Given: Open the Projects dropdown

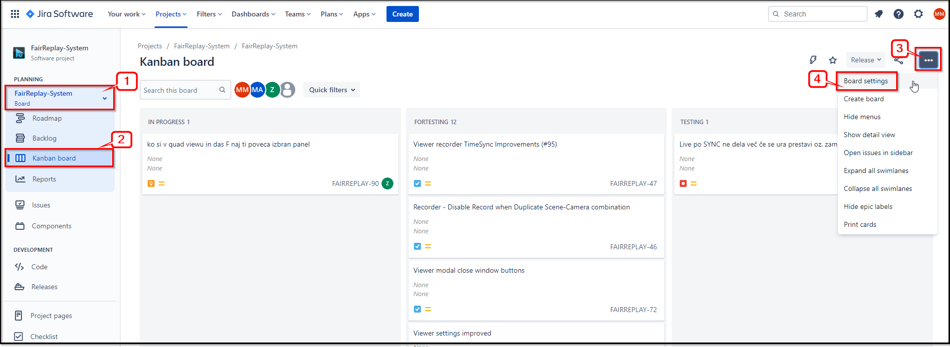Looking at the screenshot, I should (171, 14).
